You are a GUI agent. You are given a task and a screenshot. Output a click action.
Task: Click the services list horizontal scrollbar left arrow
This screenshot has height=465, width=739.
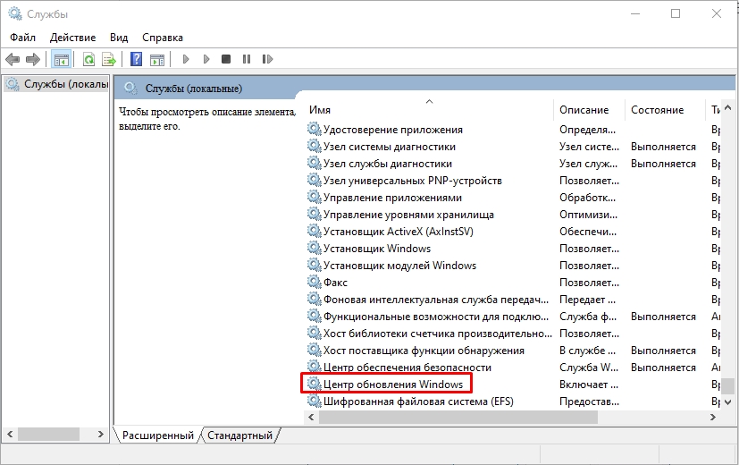[311, 417]
